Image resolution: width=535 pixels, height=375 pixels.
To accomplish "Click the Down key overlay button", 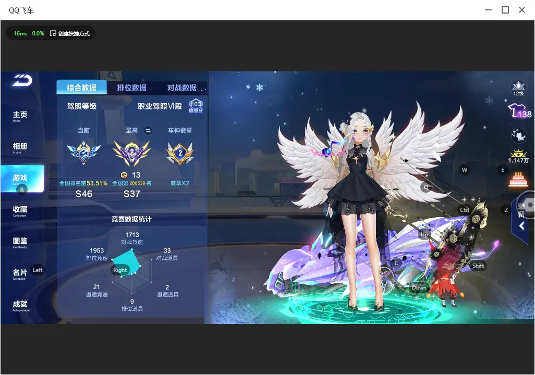I will coord(419,287).
